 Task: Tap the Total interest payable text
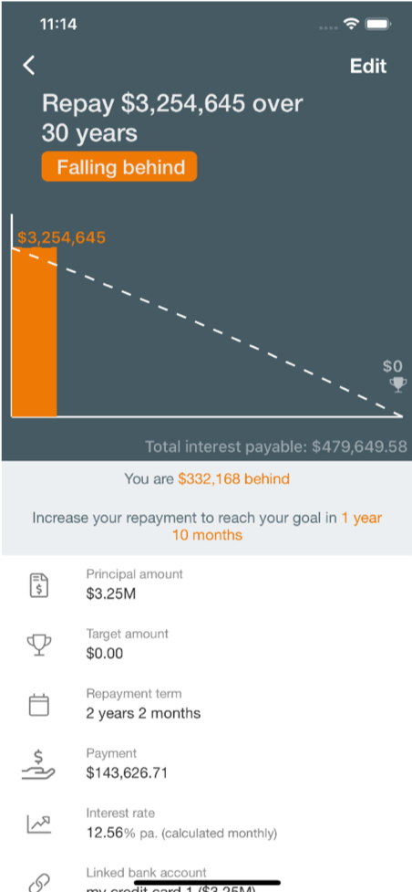pos(276,447)
